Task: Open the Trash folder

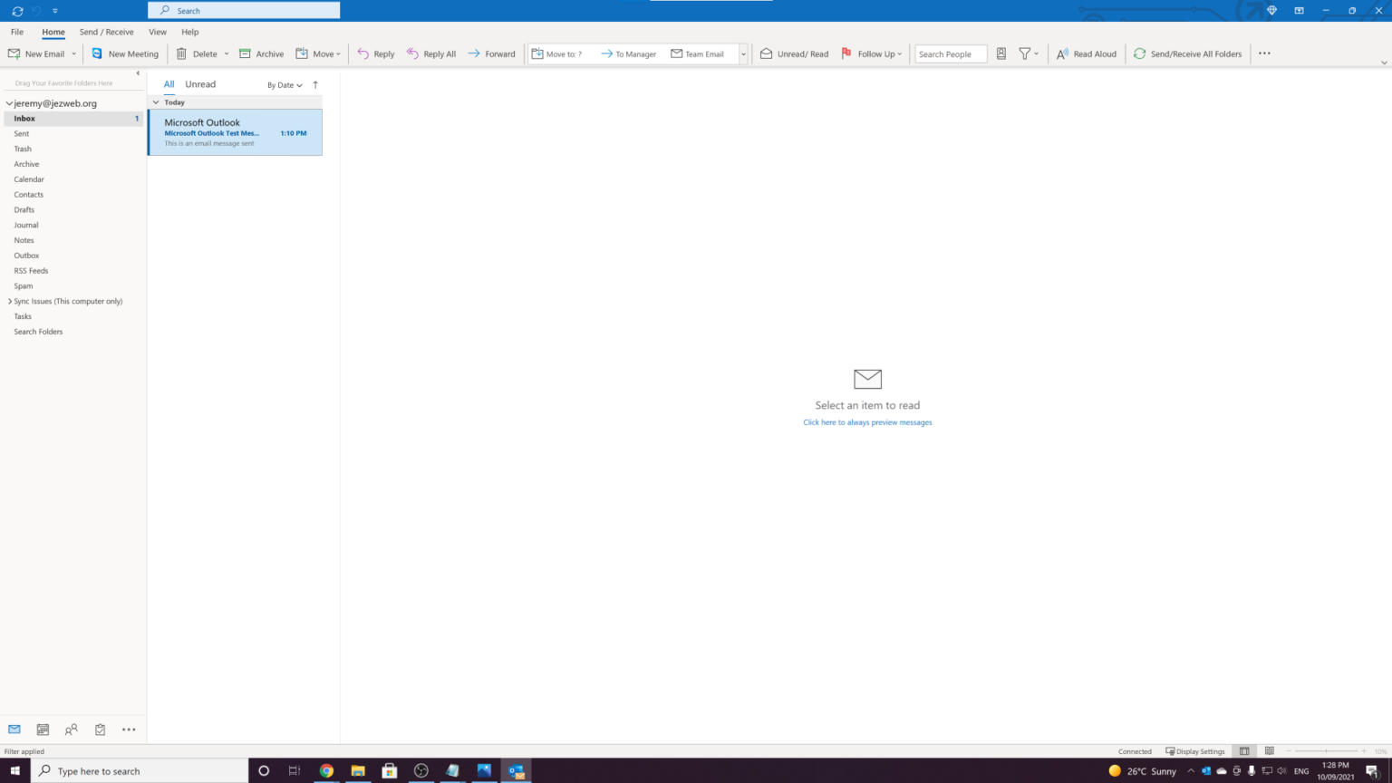Action: point(23,149)
